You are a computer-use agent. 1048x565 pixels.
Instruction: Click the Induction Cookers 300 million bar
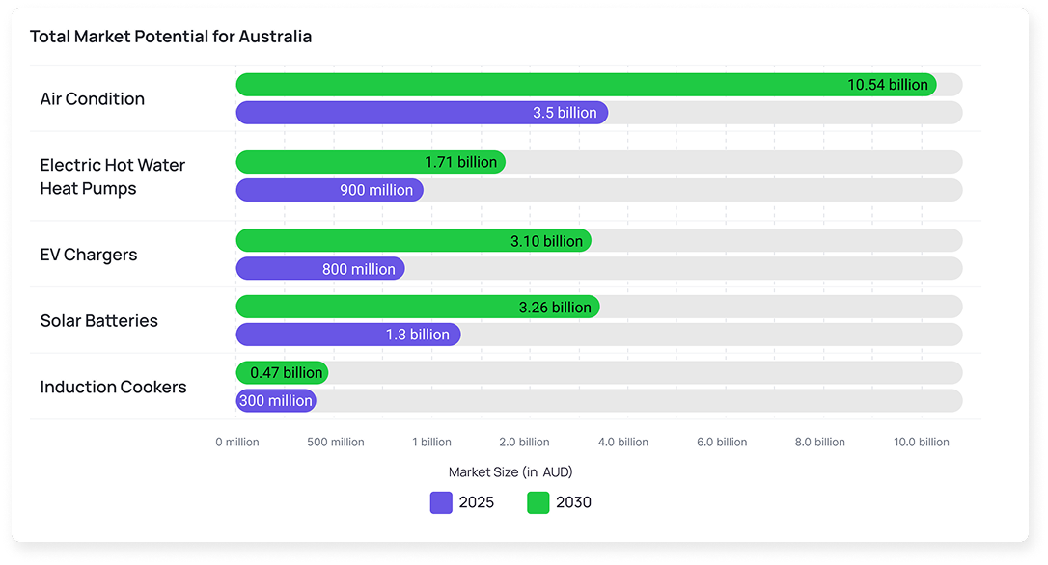coord(276,400)
